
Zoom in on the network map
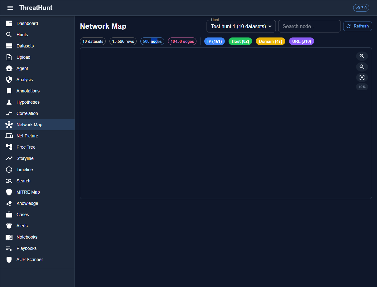(x=362, y=56)
